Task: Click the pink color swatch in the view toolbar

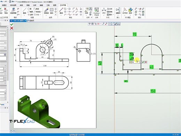Action: [99, 24]
